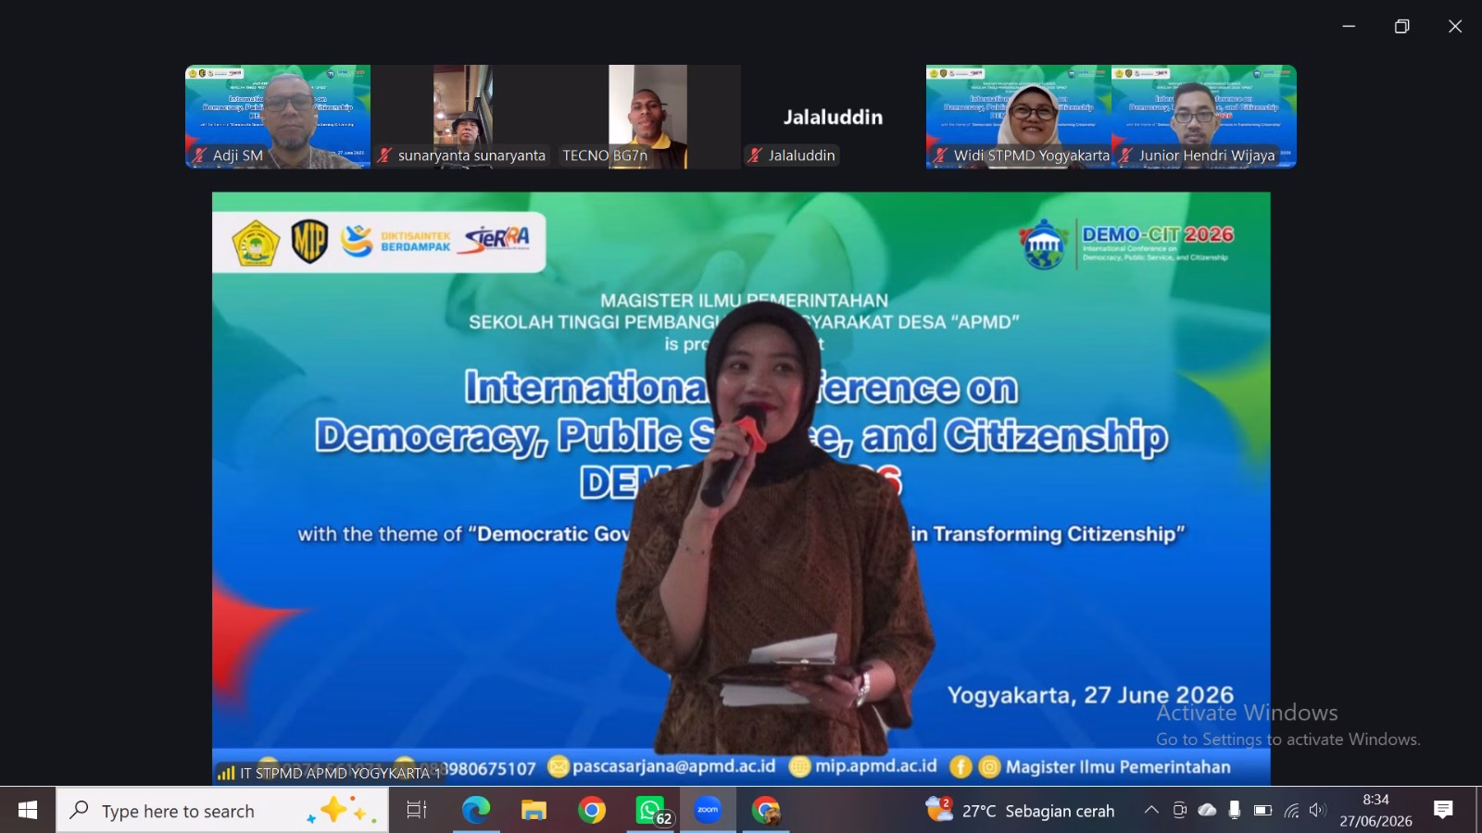Select the Jalaluddin participant tile
Screen dimensions: 1482x833
[x=834, y=117]
